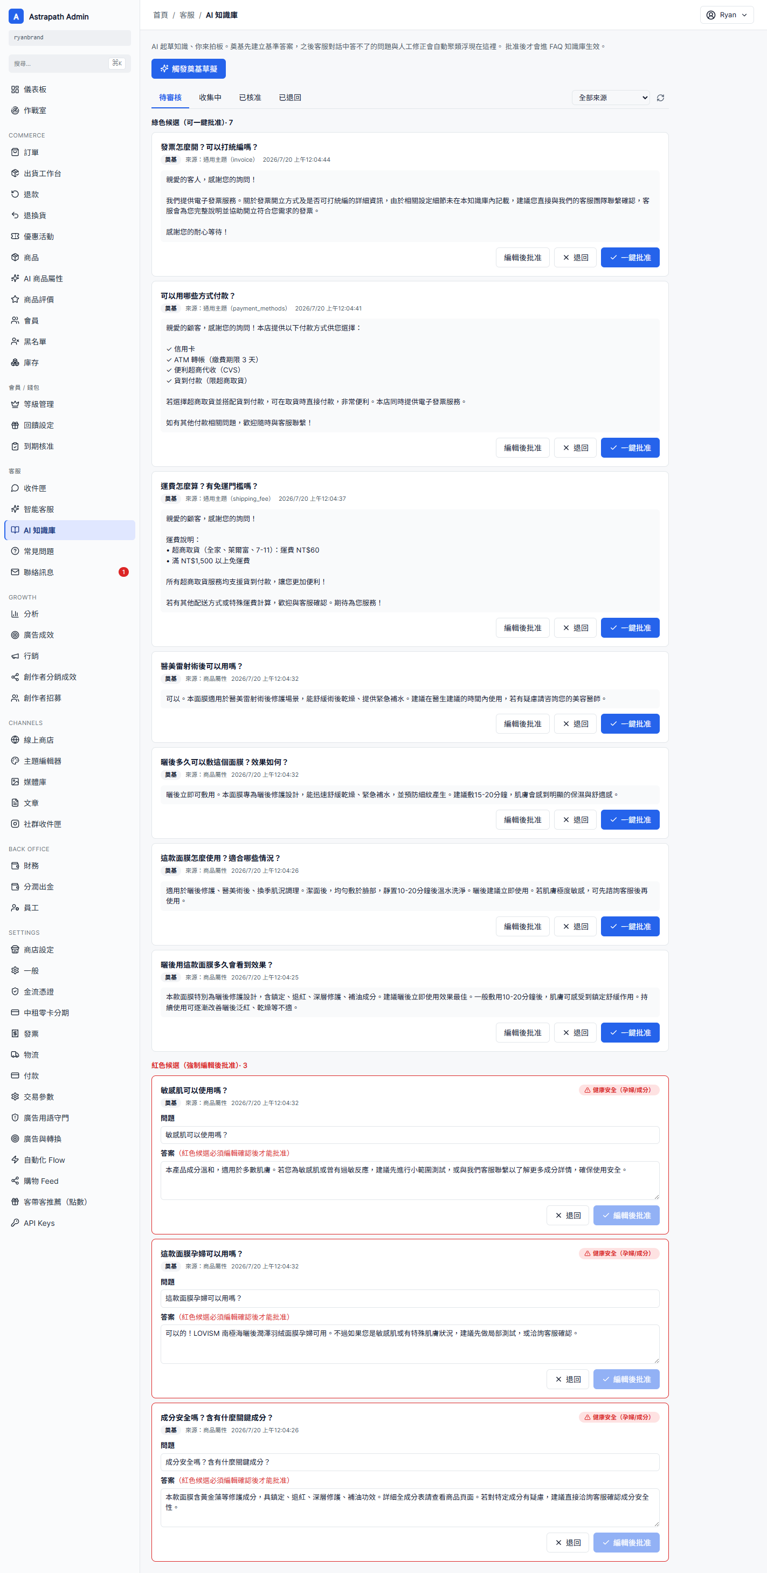Open the 全部來源 source dropdown
Image resolution: width=767 pixels, height=1573 pixels.
(x=611, y=98)
